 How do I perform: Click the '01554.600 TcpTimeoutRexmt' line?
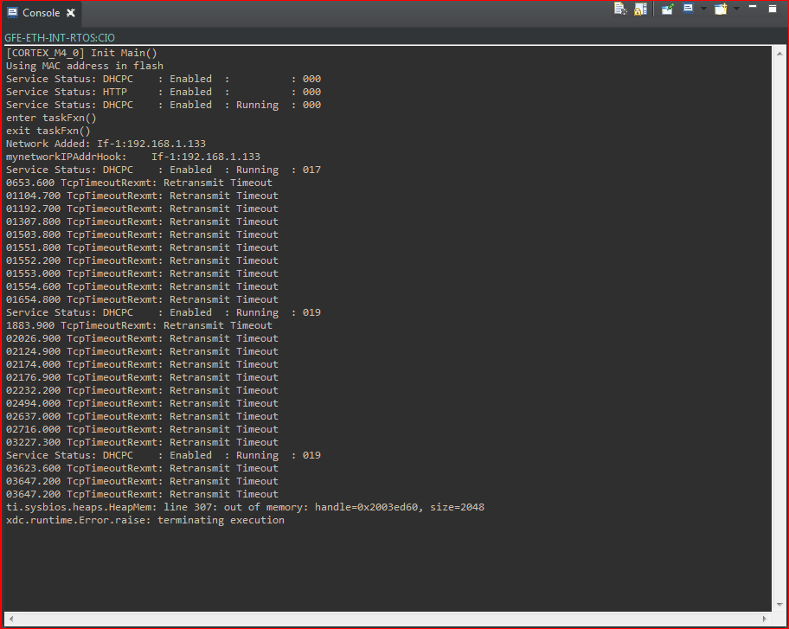coord(142,286)
